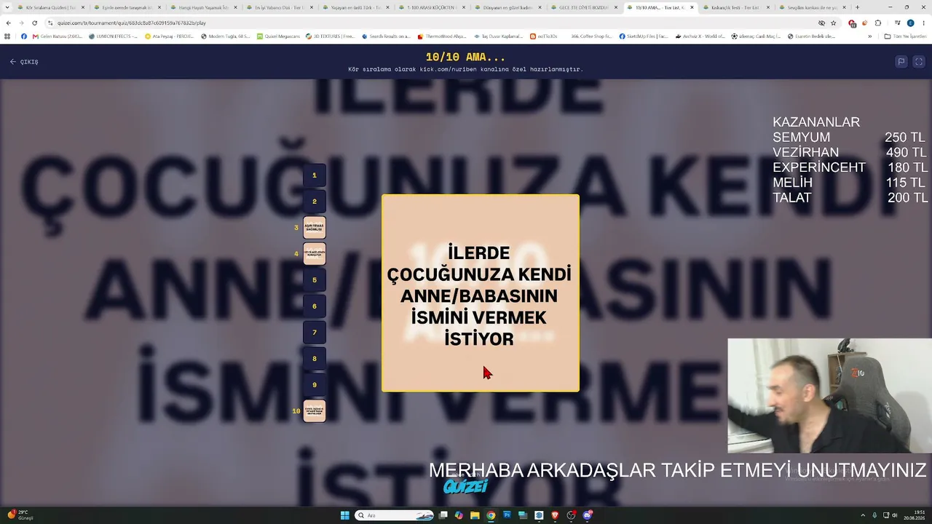Image resolution: width=932 pixels, height=524 pixels.
Task: Open the Modern Tuğla bookmark
Action: [226, 36]
